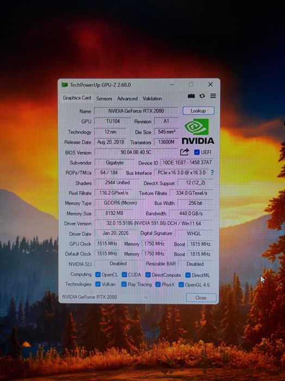Click the Bus Interface field PCIe x16 3.0
This screenshot has height=381, width=285.
click(x=181, y=173)
